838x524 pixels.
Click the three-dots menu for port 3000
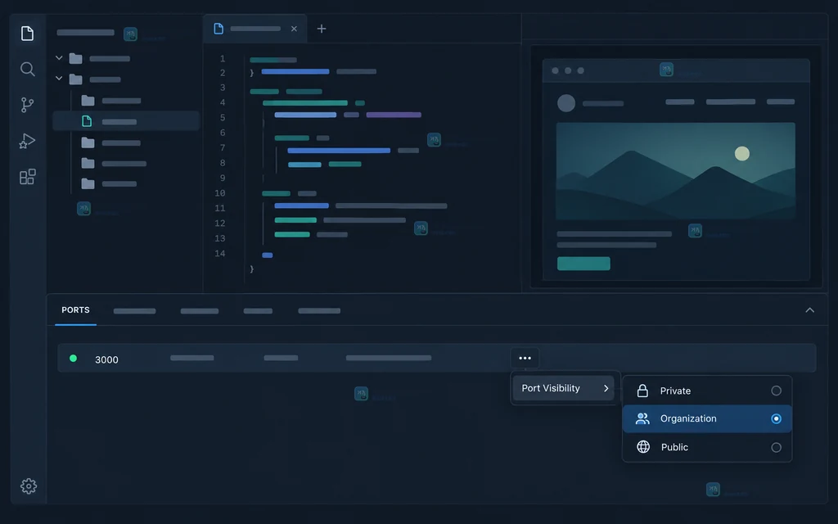point(525,359)
